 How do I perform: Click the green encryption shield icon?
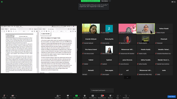coord(2,2)
